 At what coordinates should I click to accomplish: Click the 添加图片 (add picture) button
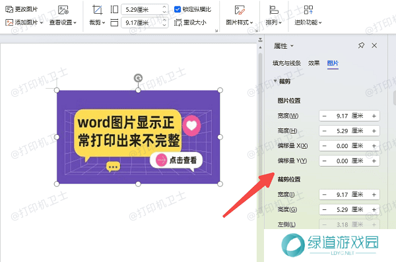tap(22, 22)
